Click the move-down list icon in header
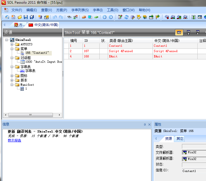This screenshot has width=206, height=181. coord(198,33)
